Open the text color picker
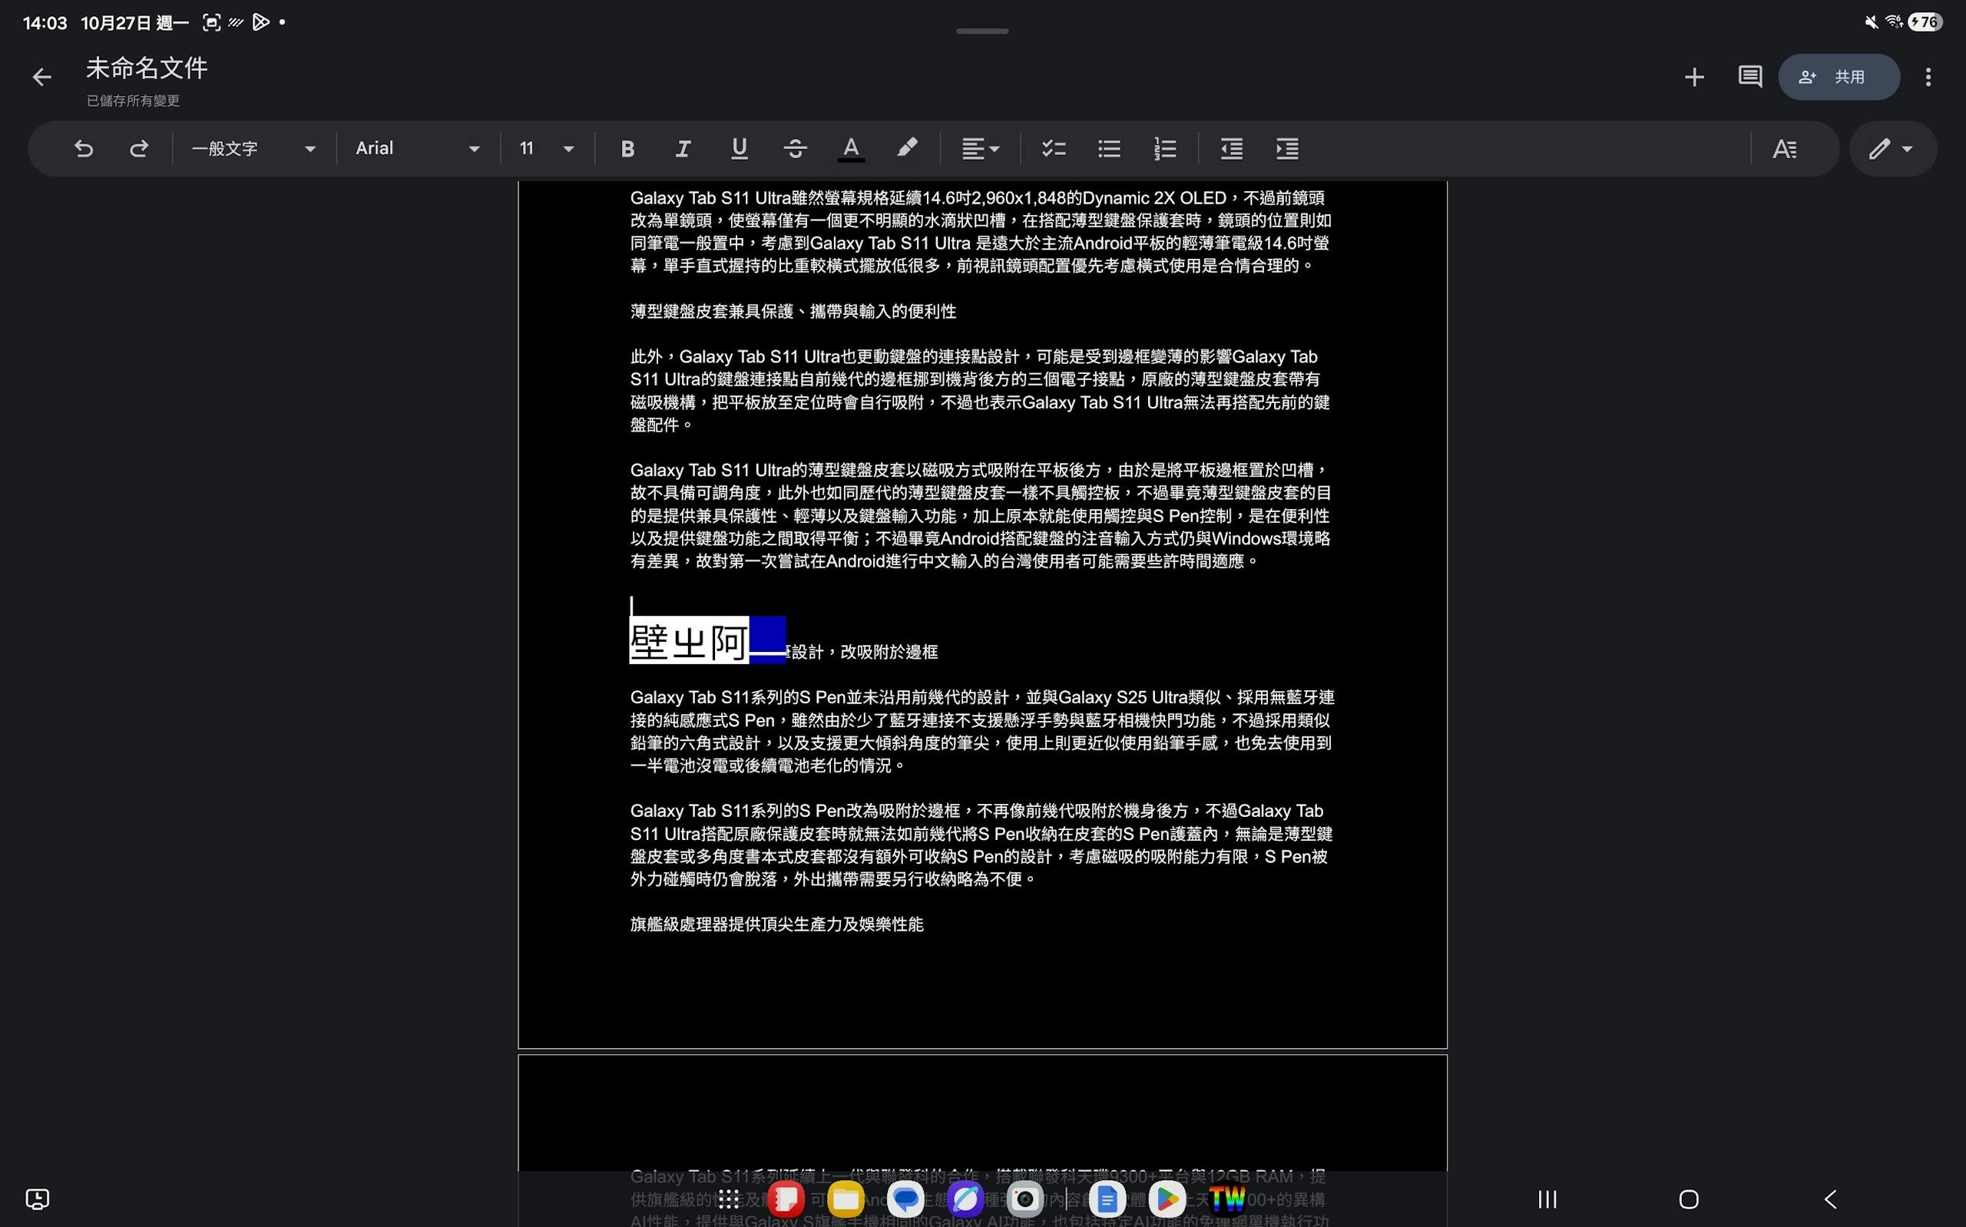1966x1227 pixels. tap(850, 148)
